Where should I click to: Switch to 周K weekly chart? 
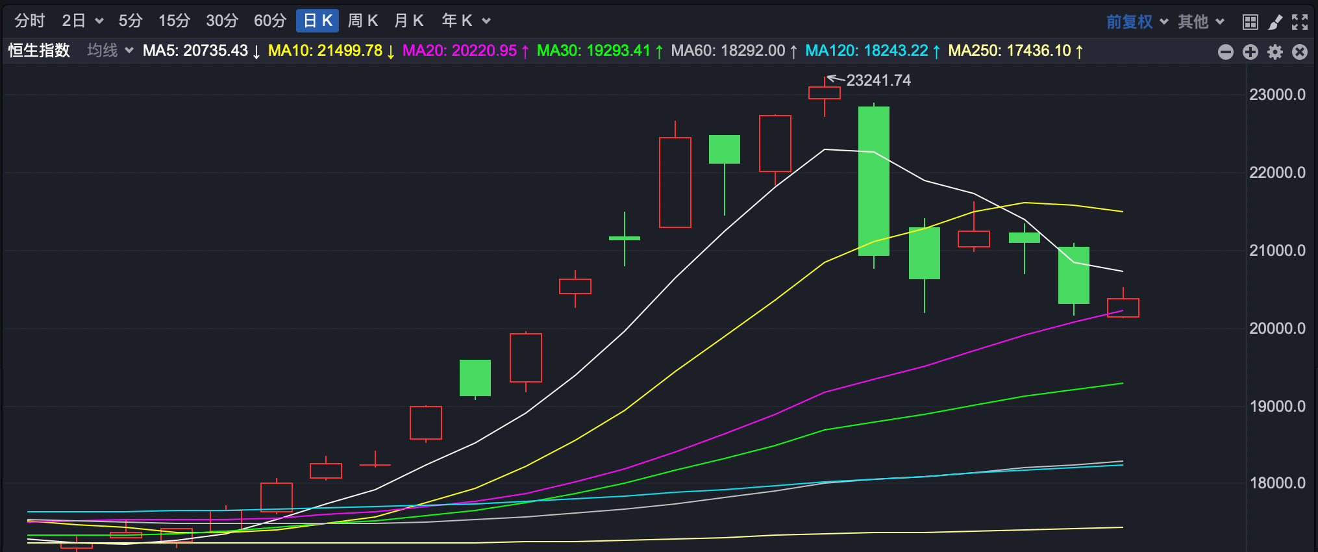(x=363, y=21)
